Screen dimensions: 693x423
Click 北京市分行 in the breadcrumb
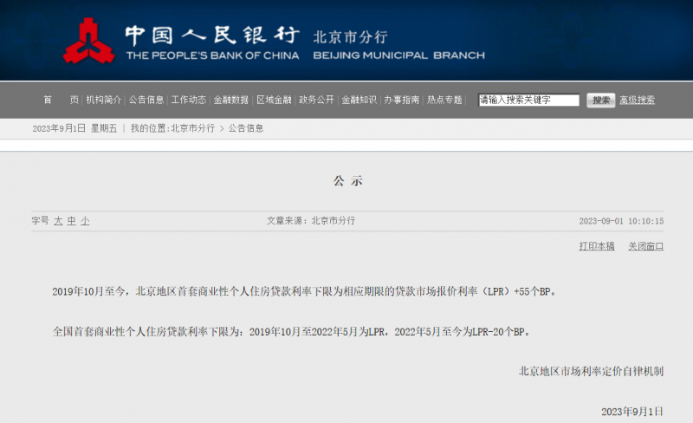[x=192, y=128]
